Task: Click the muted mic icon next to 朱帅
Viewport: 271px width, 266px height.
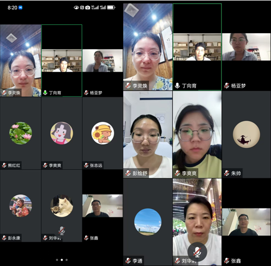Action: 227,173
